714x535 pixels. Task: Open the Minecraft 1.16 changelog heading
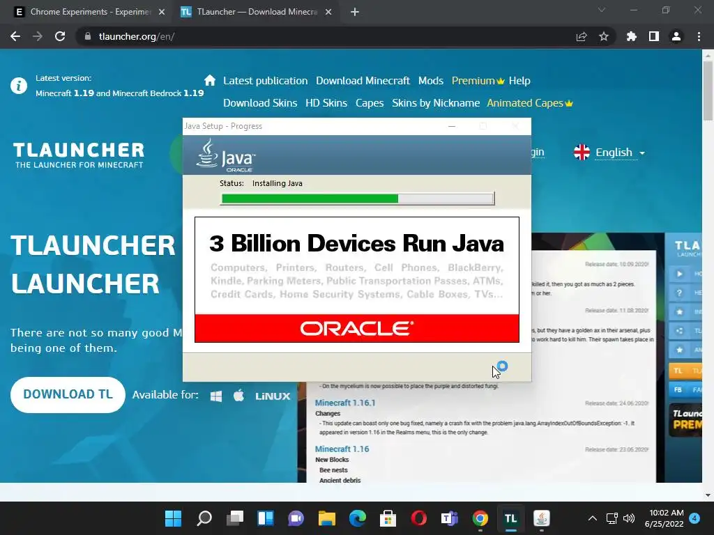click(342, 449)
